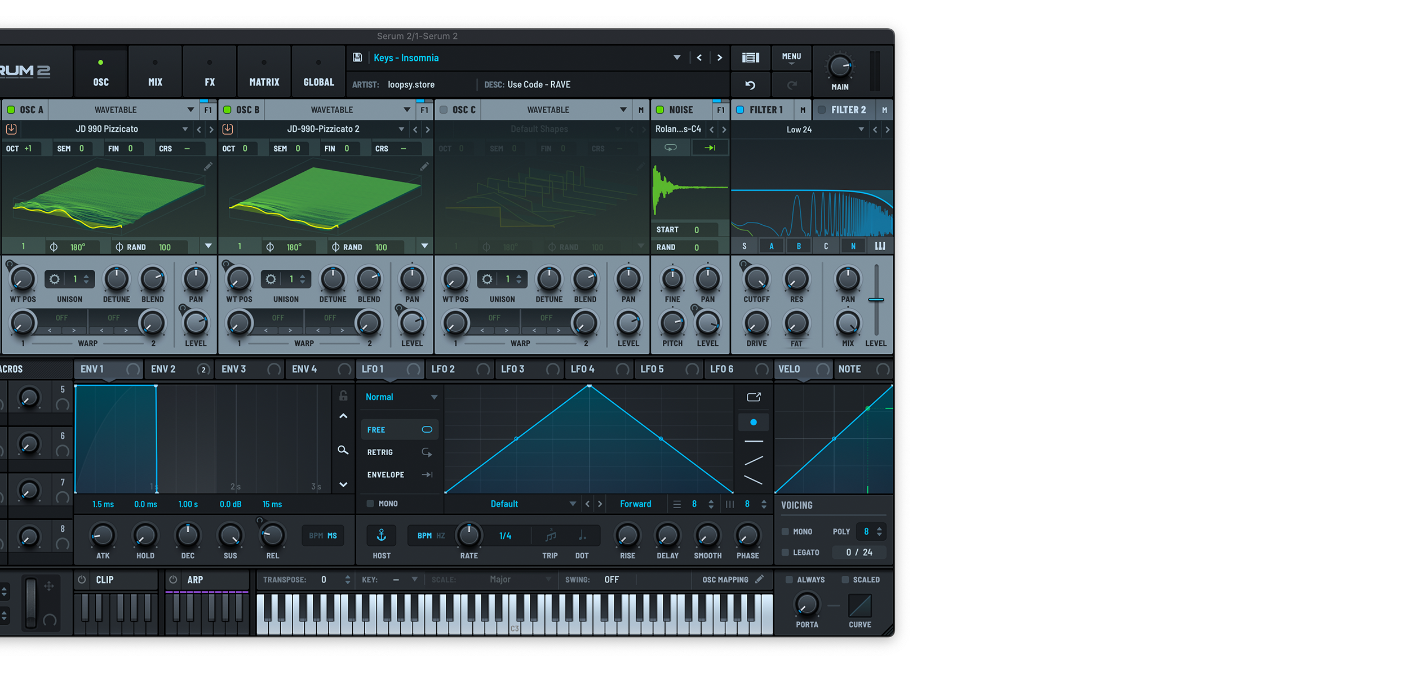
Task: Toggle OSC A enable switch
Action: pos(11,110)
